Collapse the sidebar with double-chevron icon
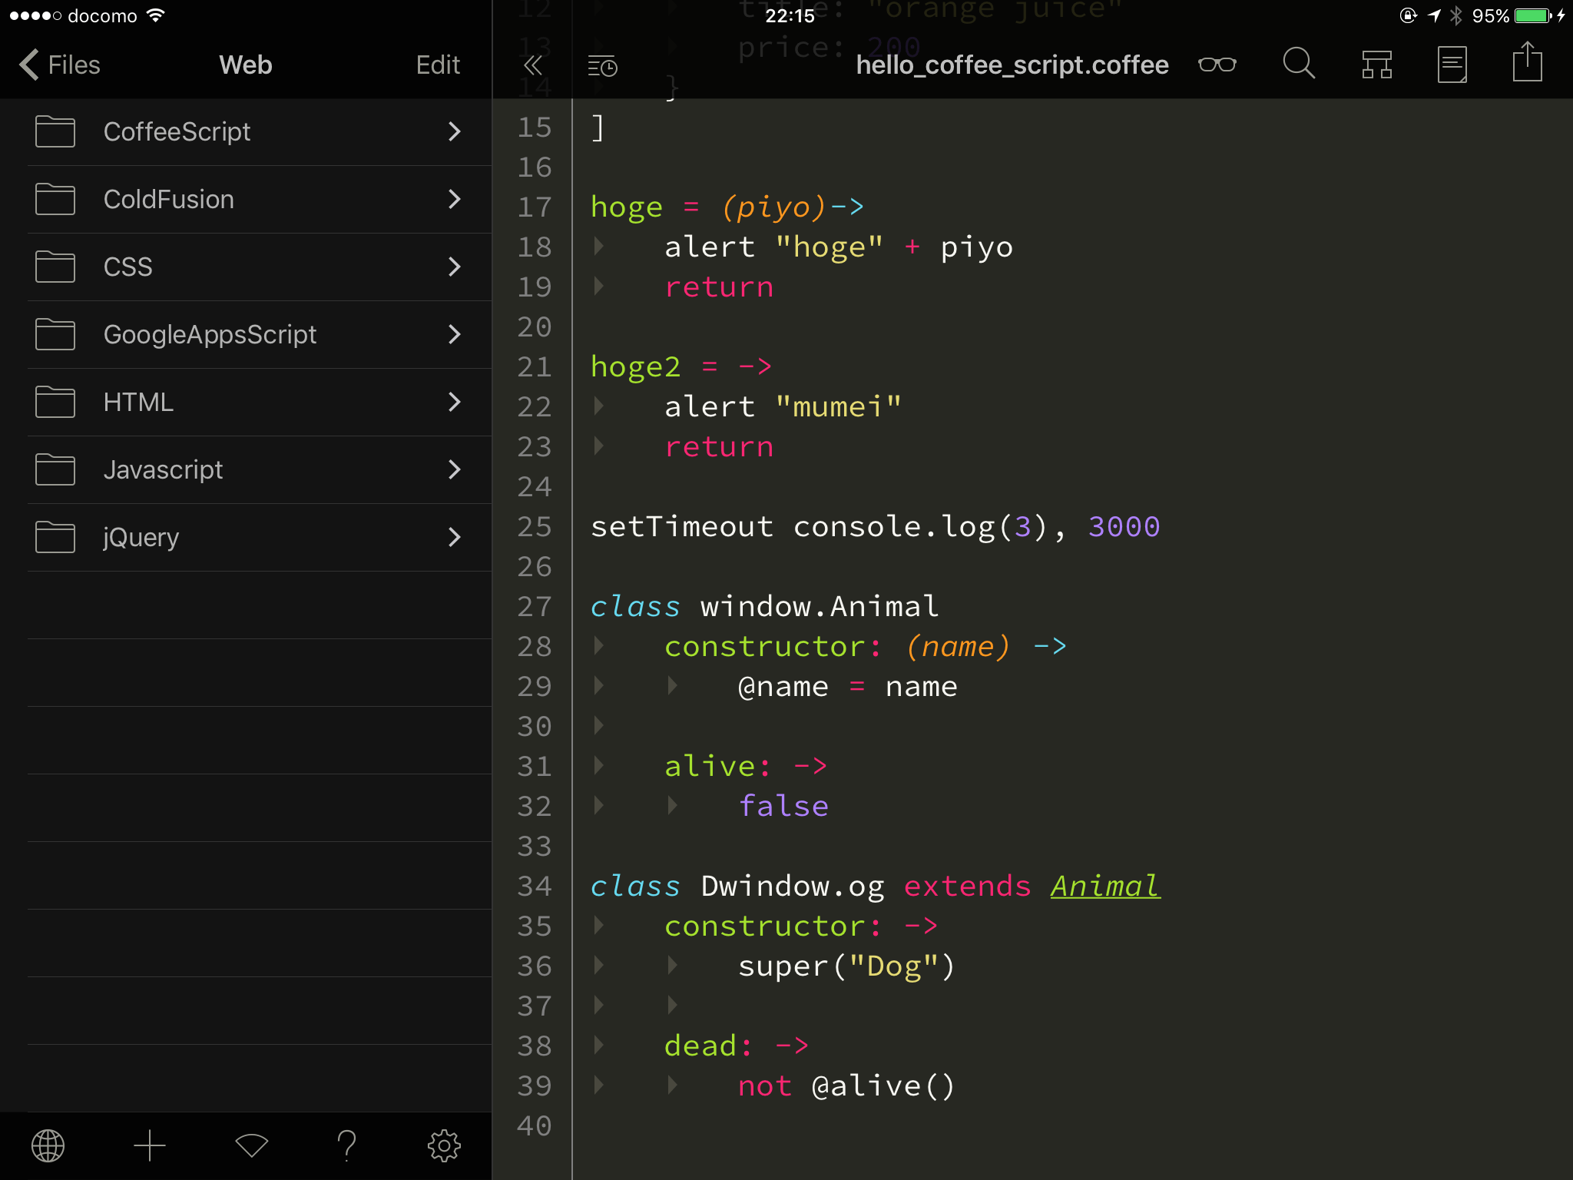Viewport: 1573px width, 1180px height. click(x=533, y=65)
